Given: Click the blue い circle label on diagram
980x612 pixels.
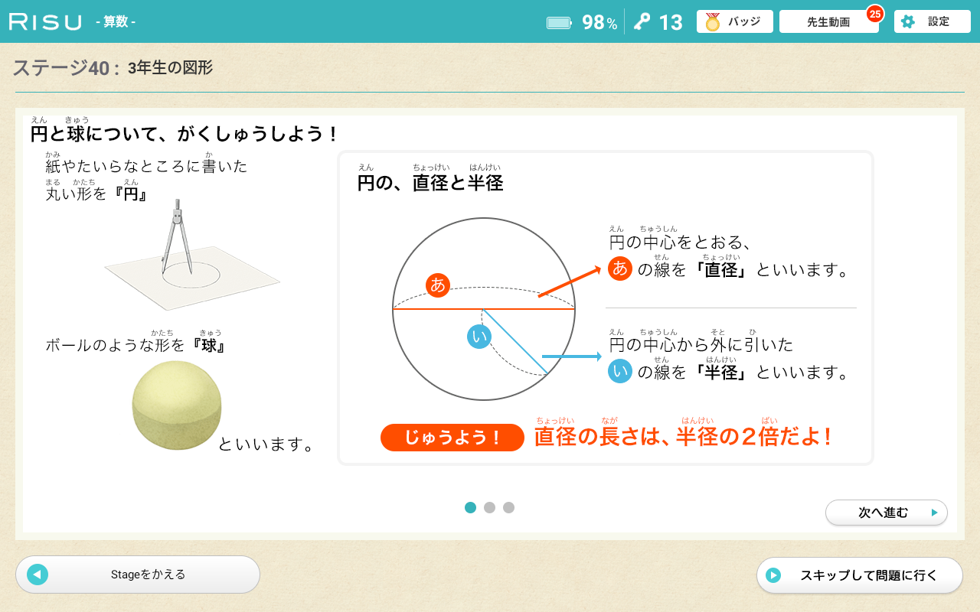Looking at the screenshot, I should pyautogui.click(x=479, y=337).
